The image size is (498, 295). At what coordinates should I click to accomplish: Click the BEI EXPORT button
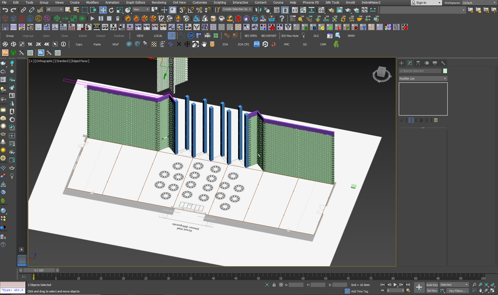pos(269,36)
